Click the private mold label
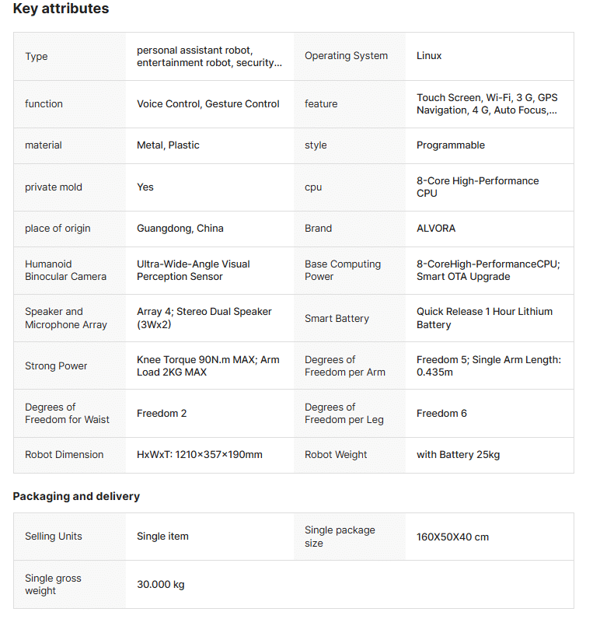 pos(53,187)
